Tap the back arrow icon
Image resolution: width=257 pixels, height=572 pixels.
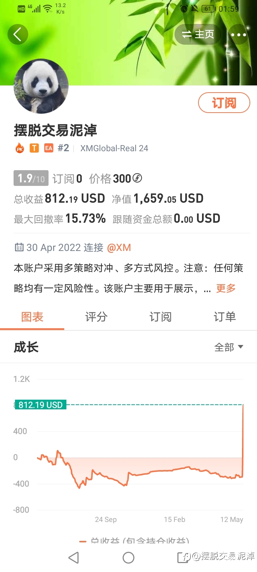point(17,34)
